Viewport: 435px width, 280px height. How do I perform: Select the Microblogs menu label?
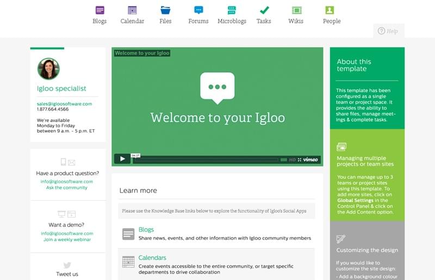pos(232,21)
